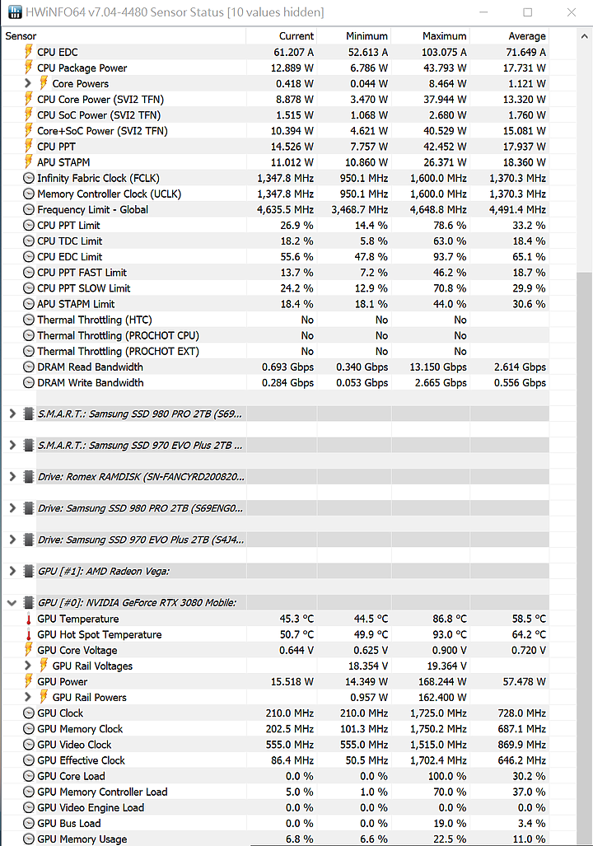The width and height of the screenshot is (593, 846).
Task: Select the DRAM Read Bandwidth row
Action: (x=276, y=367)
